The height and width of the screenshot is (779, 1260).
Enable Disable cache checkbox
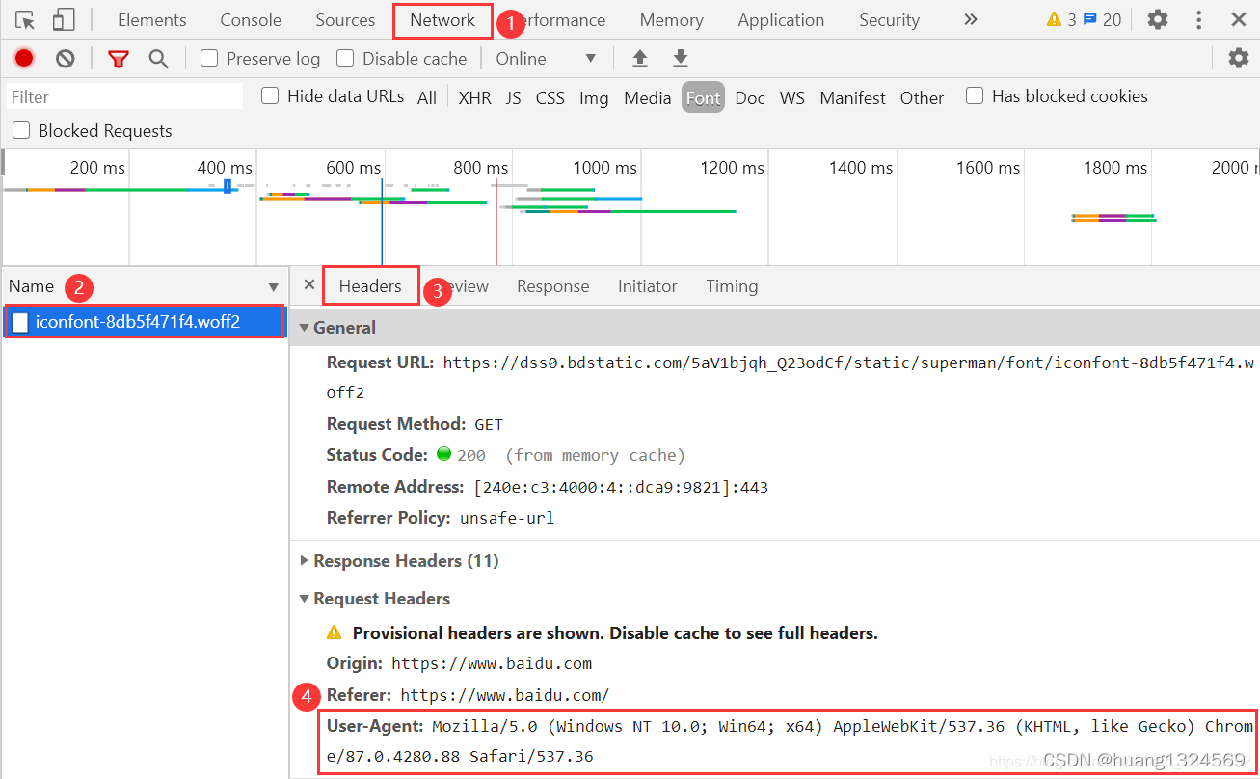(345, 58)
